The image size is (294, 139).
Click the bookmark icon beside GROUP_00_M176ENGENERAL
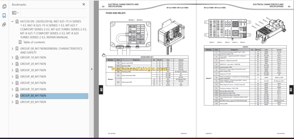(17, 48)
